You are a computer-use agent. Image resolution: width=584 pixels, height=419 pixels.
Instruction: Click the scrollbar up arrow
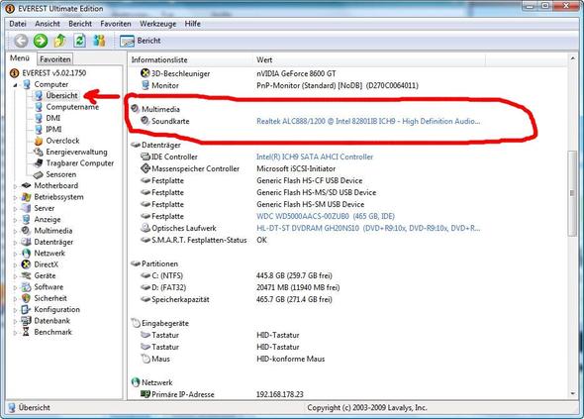tap(572, 58)
